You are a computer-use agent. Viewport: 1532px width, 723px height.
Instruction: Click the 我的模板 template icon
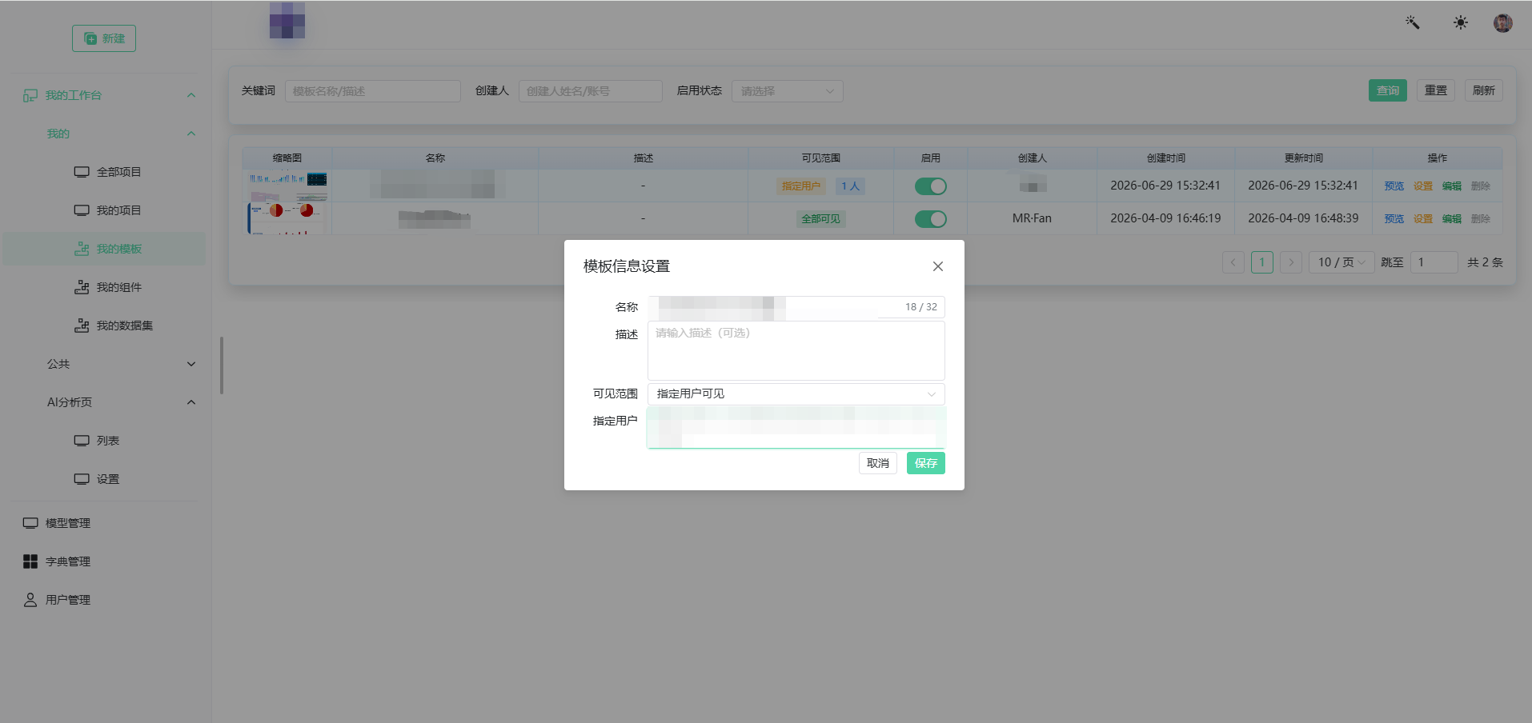[x=82, y=249]
